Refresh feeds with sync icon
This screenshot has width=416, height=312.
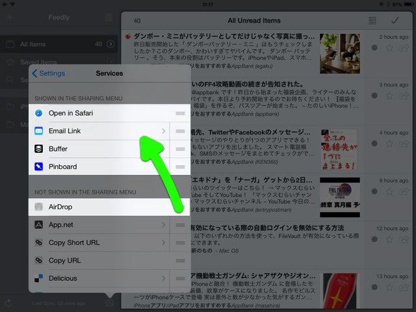(x=8, y=303)
